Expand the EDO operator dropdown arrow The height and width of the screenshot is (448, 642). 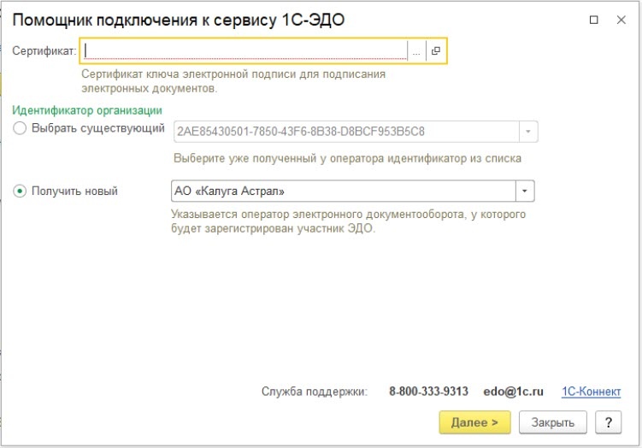(525, 191)
